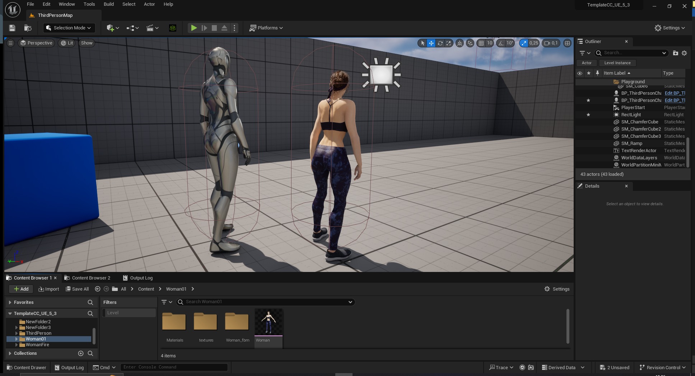Screen dimensions: 695x376
Task: Open the Outliner filter options
Action: [x=585, y=53]
